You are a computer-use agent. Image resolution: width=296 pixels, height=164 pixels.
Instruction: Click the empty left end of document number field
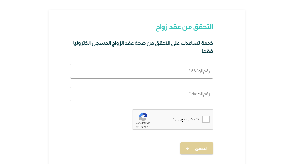pos(80,71)
